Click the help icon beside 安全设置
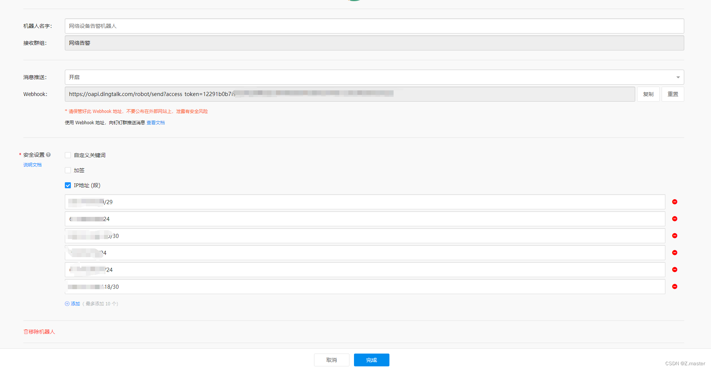This screenshot has width=711, height=369. tap(48, 155)
